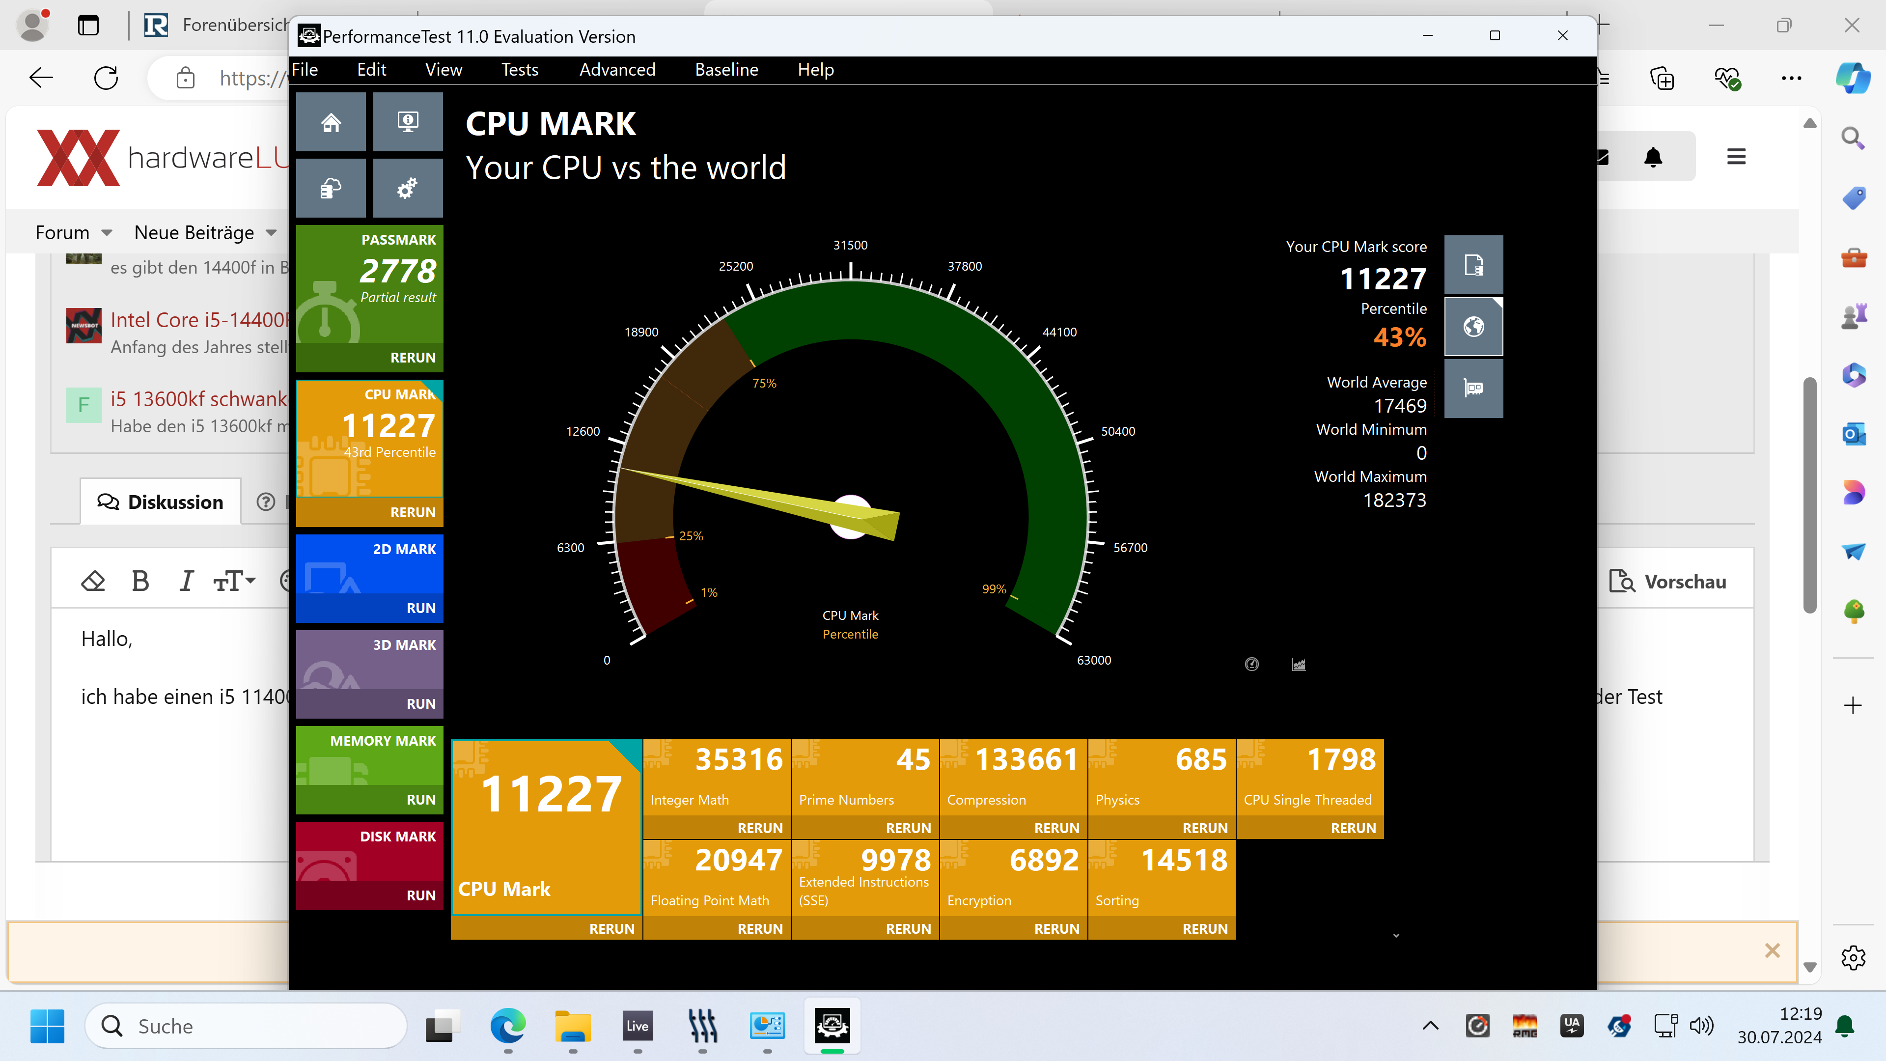The height and width of the screenshot is (1061, 1886).
Task: Expand the Forum dropdown arrow
Action: (107, 233)
